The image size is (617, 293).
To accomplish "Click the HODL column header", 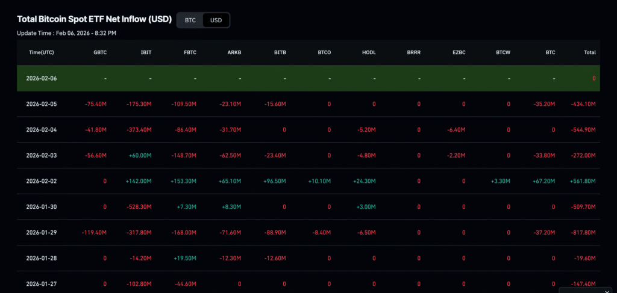I will (369, 52).
